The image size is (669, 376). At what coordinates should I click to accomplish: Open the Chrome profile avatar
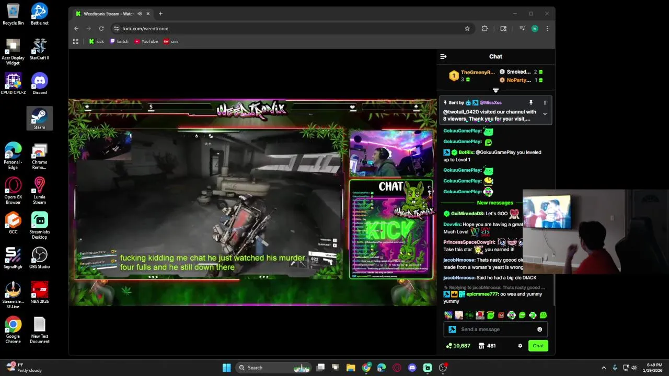[x=535, y=29]
